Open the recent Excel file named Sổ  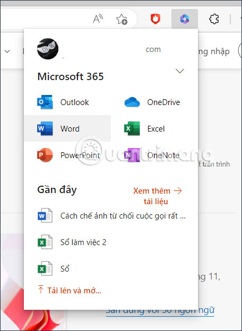tap(111, 268)
